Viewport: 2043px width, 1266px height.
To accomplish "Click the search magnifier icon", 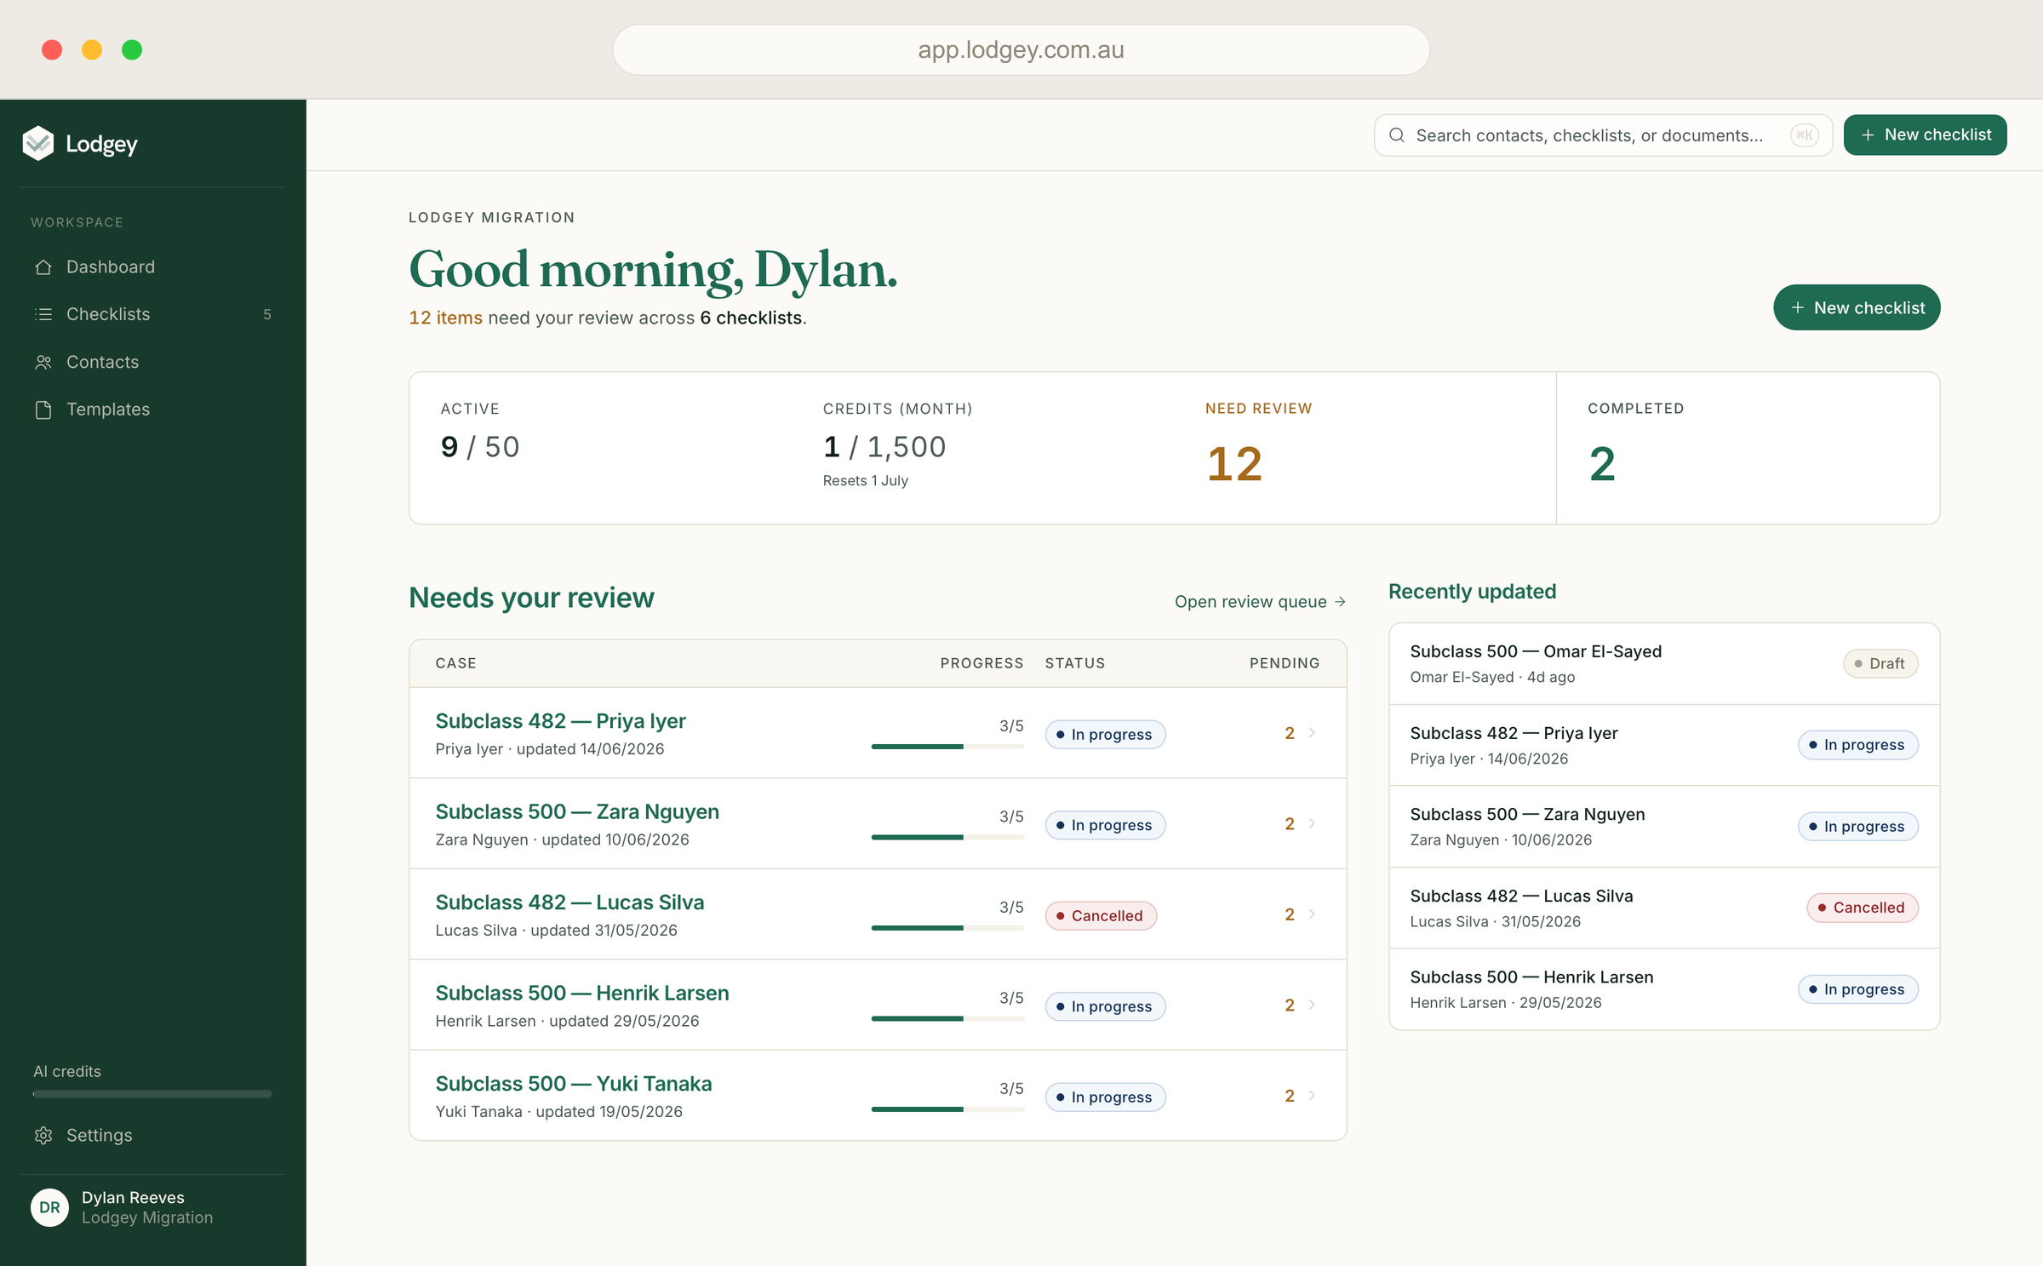I will 1397,135.
